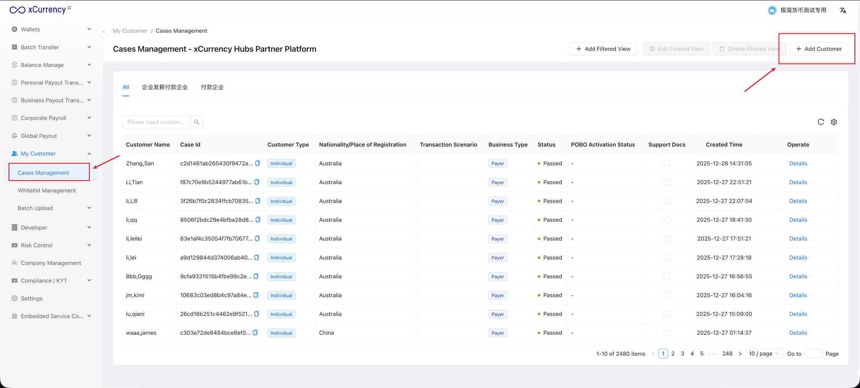This screenshot has width=860, height=388.
Task: Click the Risk Control sidebar icon
Action: point(15,245)
